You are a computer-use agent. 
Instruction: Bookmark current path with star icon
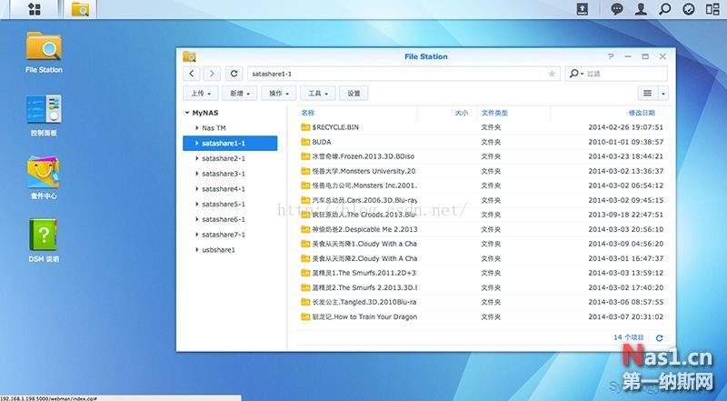click(x=552, y=74)
